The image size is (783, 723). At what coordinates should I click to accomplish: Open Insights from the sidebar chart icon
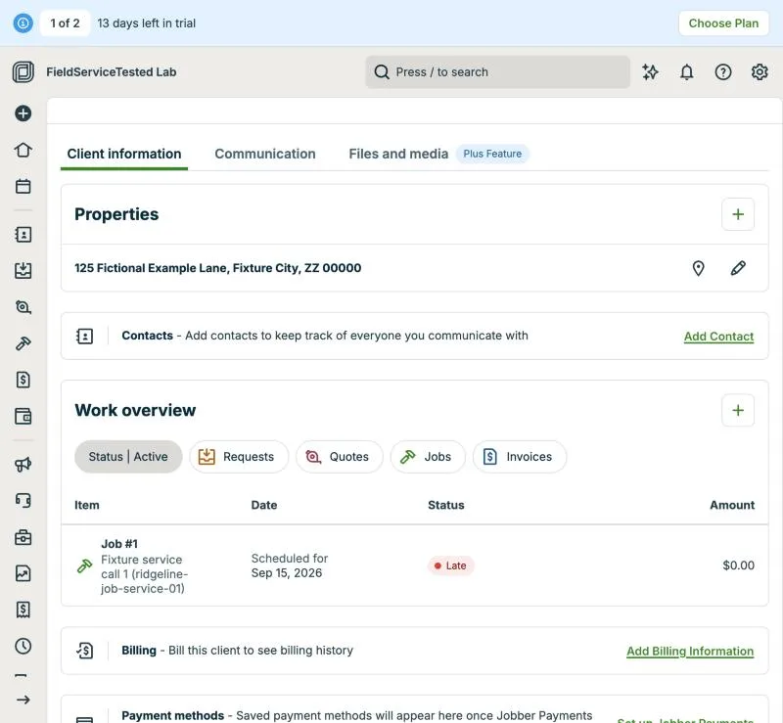(x=23, y=573)
